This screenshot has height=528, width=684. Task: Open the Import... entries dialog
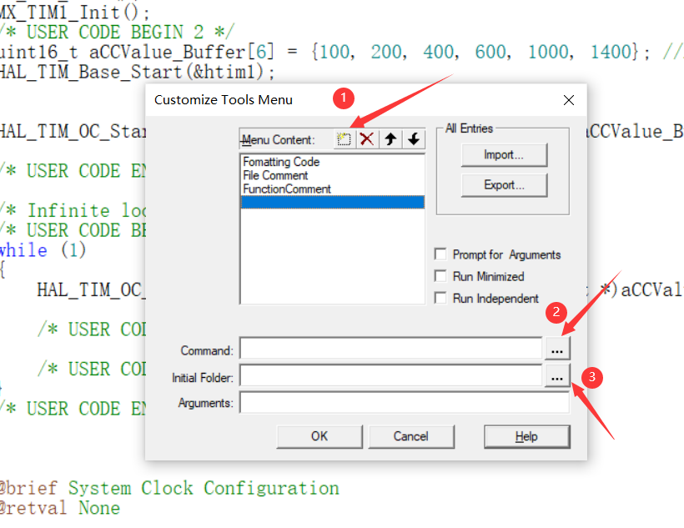pyautogui.click(x=504, y=155)
